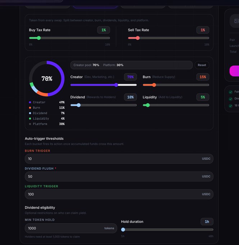
Task: Set the Hold duration slider handle
Action: pos(123,230)
